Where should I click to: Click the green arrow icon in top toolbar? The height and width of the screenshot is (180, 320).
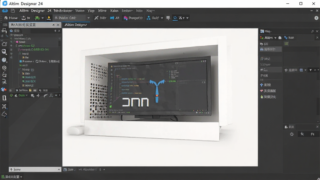tap(37, 18)
